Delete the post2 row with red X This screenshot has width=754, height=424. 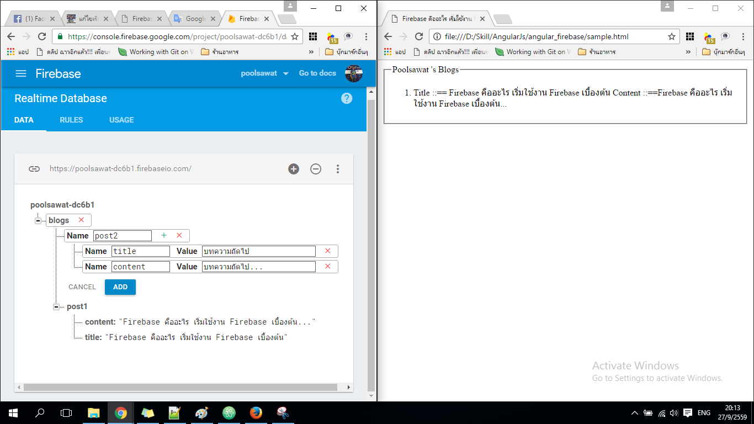(x=179, y=235)
